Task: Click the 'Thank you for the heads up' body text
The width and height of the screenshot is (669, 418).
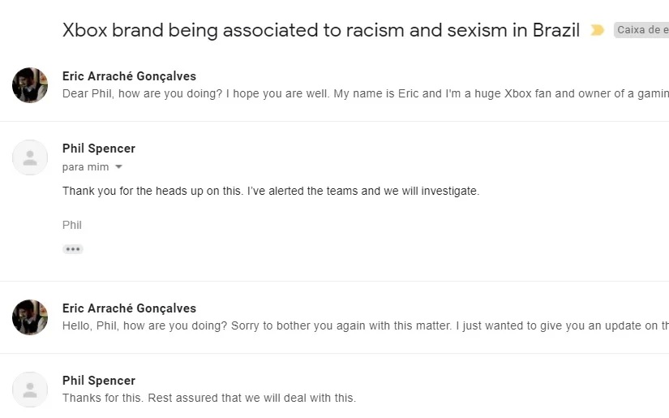Action: tap(271, 192)
